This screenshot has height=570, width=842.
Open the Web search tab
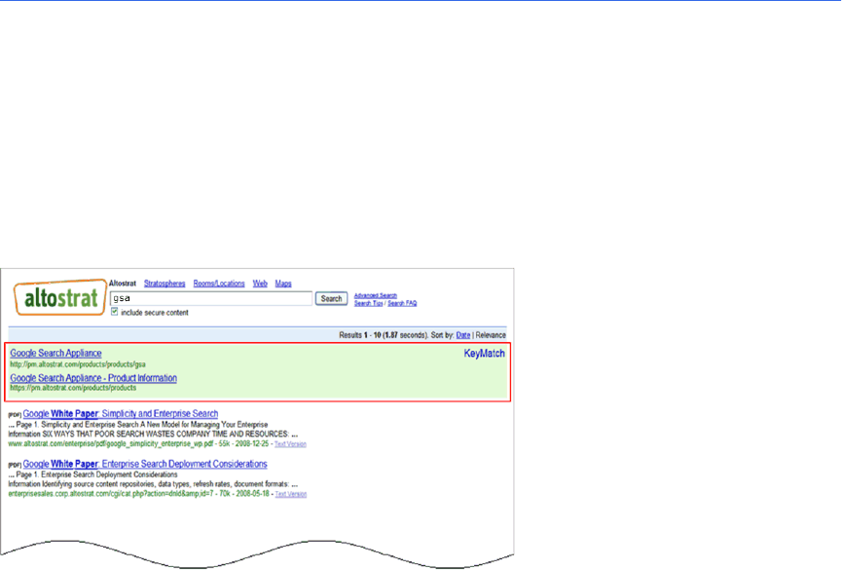coord(260,284)
